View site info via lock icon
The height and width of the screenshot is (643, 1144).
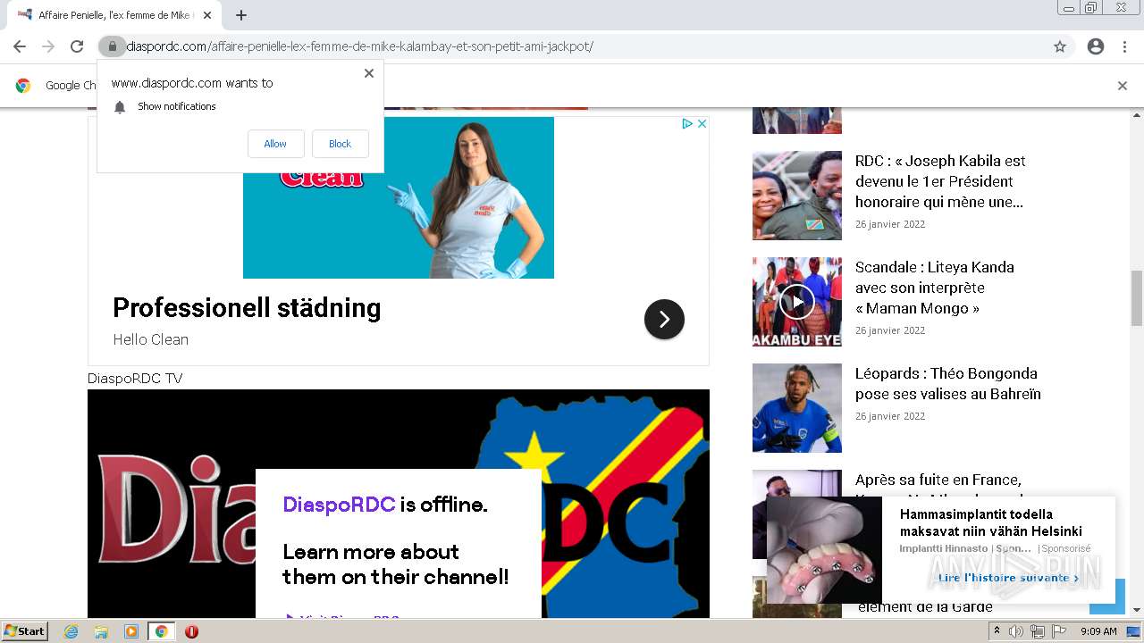(112, 46)
